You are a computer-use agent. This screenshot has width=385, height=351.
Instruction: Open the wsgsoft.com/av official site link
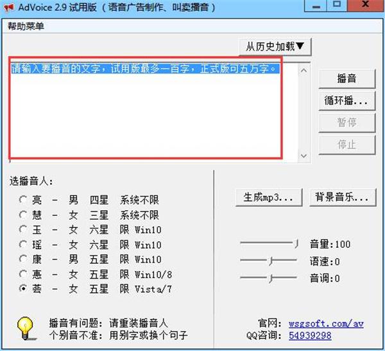[326, 323]
